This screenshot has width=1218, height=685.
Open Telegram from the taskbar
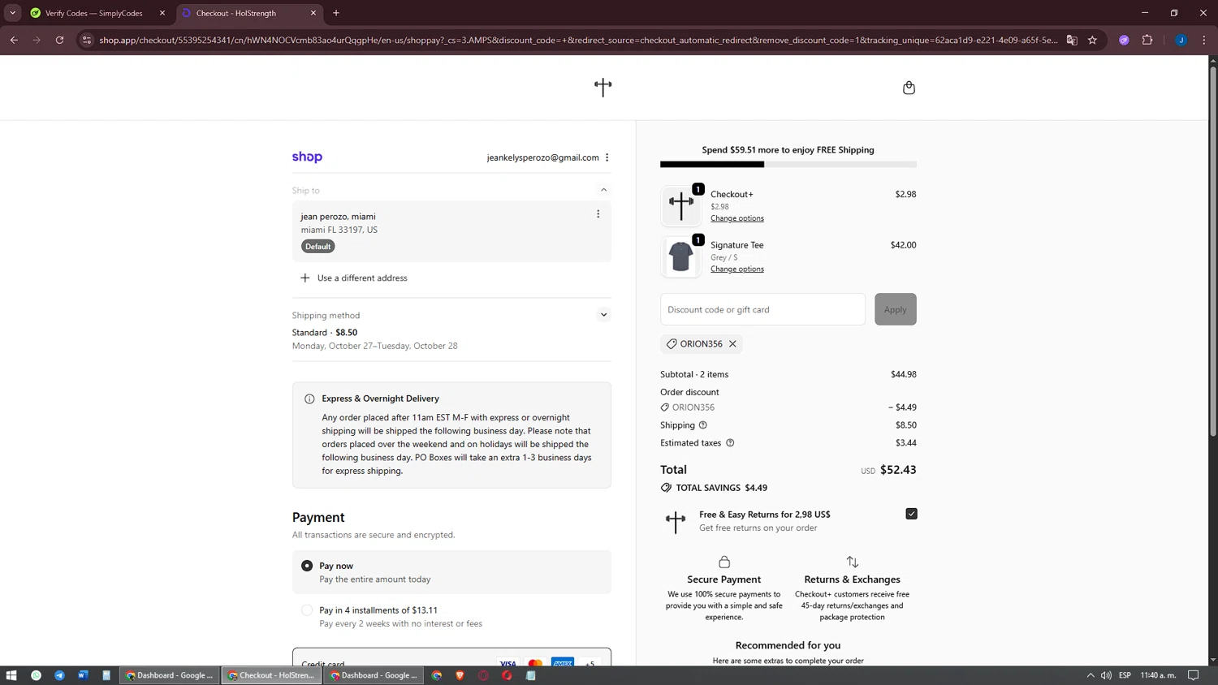(59, 675)
